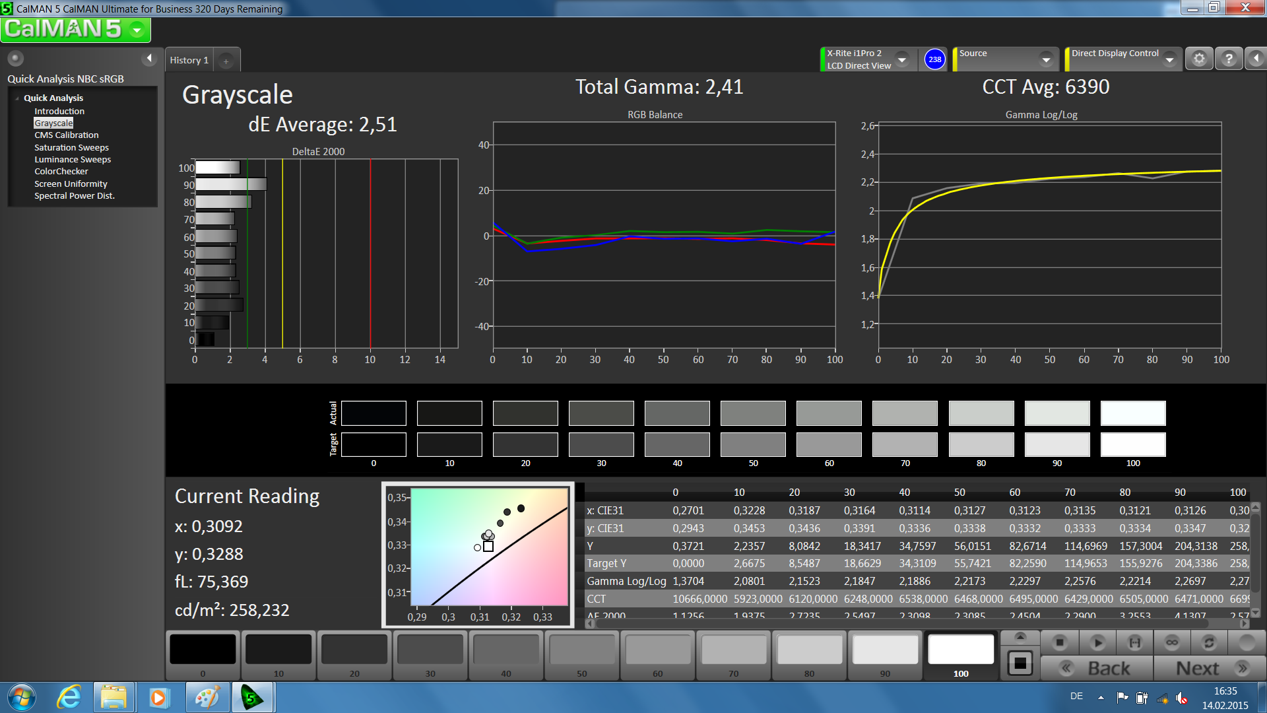Click the continuous read infinity icon
This screenshot has height=713, width=1267.
(x=1172, y=642)
